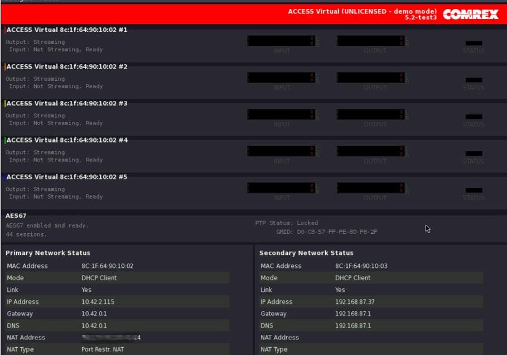Click the output level meter of instance #2
Screen dimensions: 507x355
[370, 78]
